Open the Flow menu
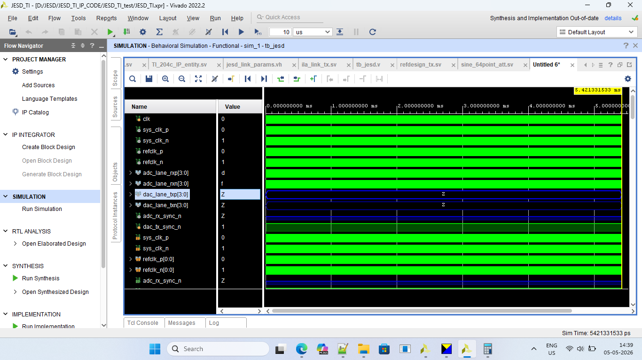 tap(55, 18)
